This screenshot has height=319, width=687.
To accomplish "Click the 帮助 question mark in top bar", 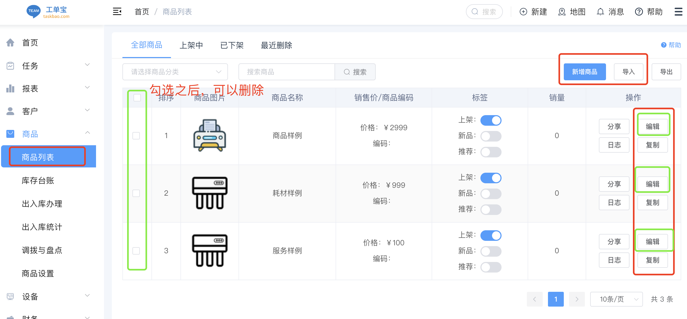I will 639,12.
